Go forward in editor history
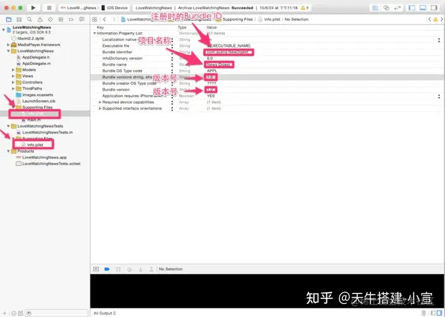Viewport: 445px width, 317px height. [114, 19]
